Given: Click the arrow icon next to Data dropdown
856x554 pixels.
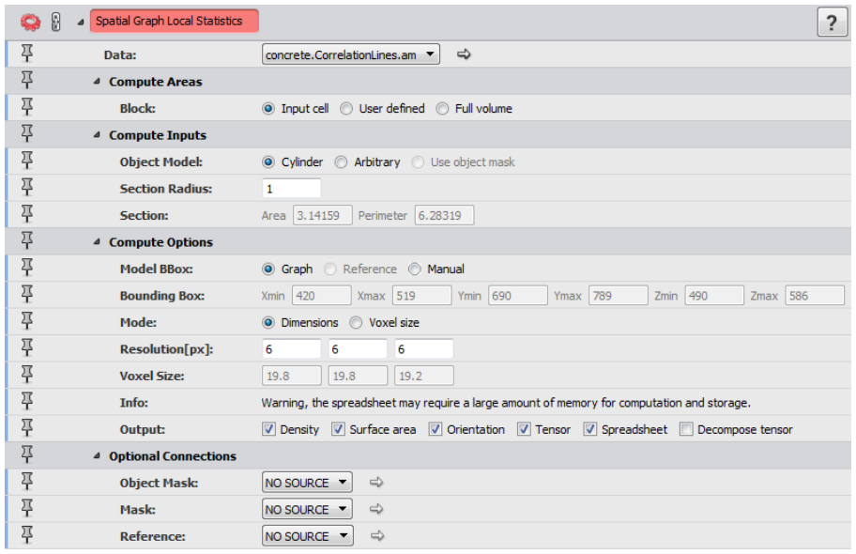Looking at the screenshot, I should tap(464, 54).
